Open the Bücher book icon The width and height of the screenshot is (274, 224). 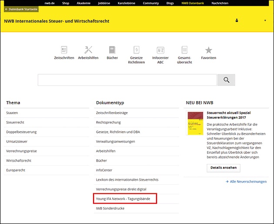(112, 50)
